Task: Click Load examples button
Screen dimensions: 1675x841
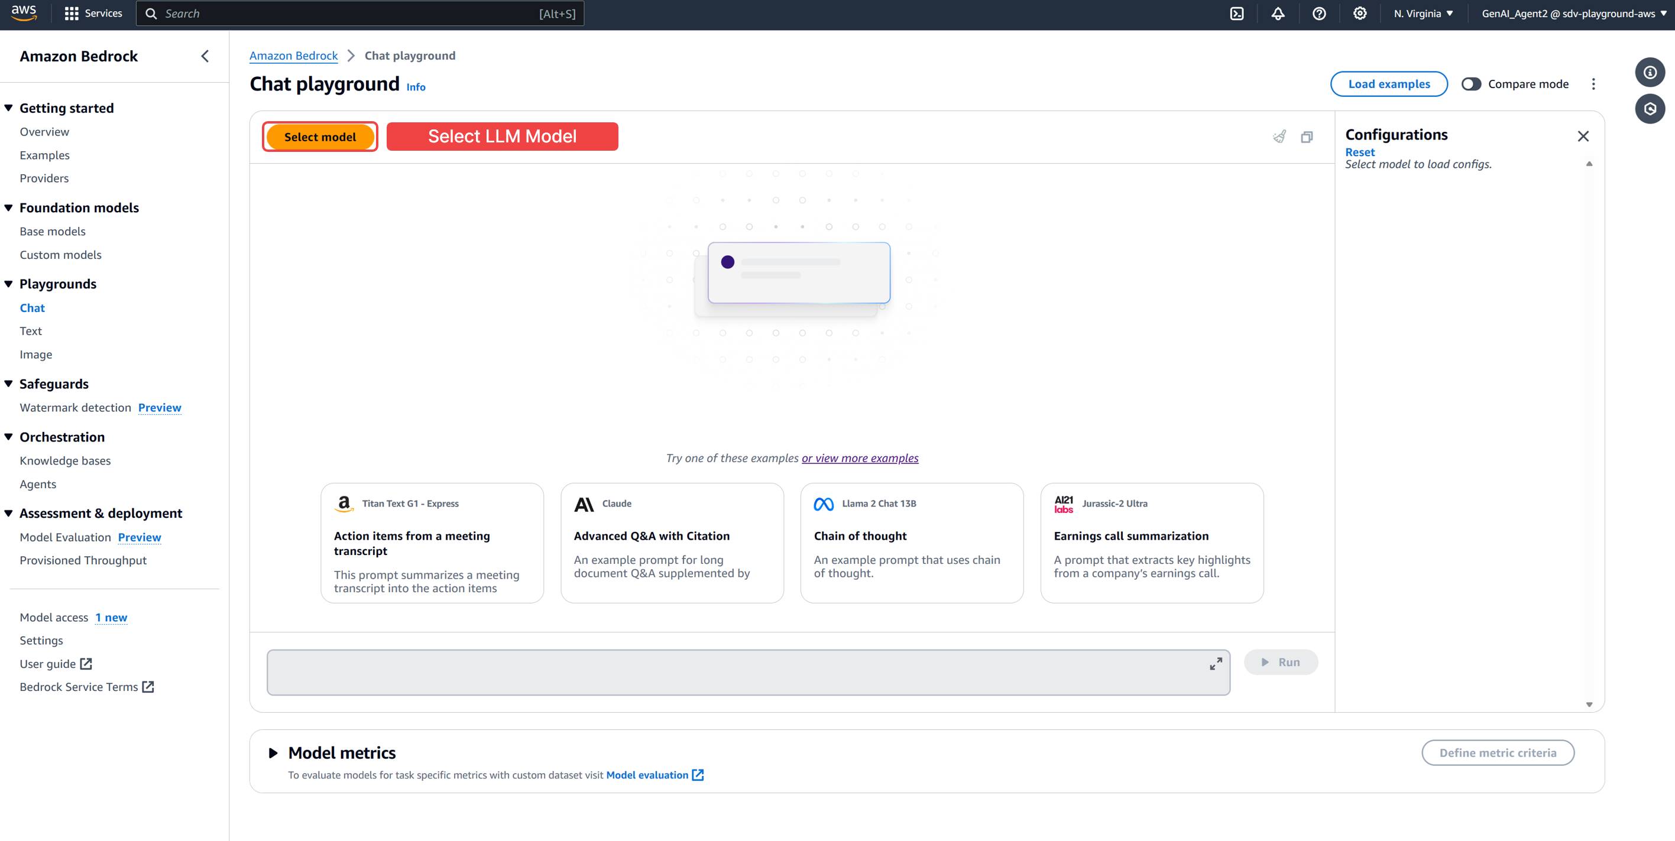Action: [x=1389, y=84]
